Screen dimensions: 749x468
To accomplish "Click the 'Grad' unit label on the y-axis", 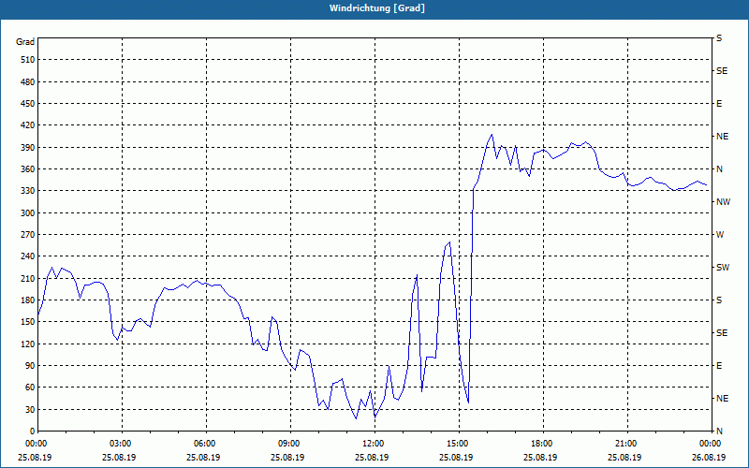I will pos(25,42).
